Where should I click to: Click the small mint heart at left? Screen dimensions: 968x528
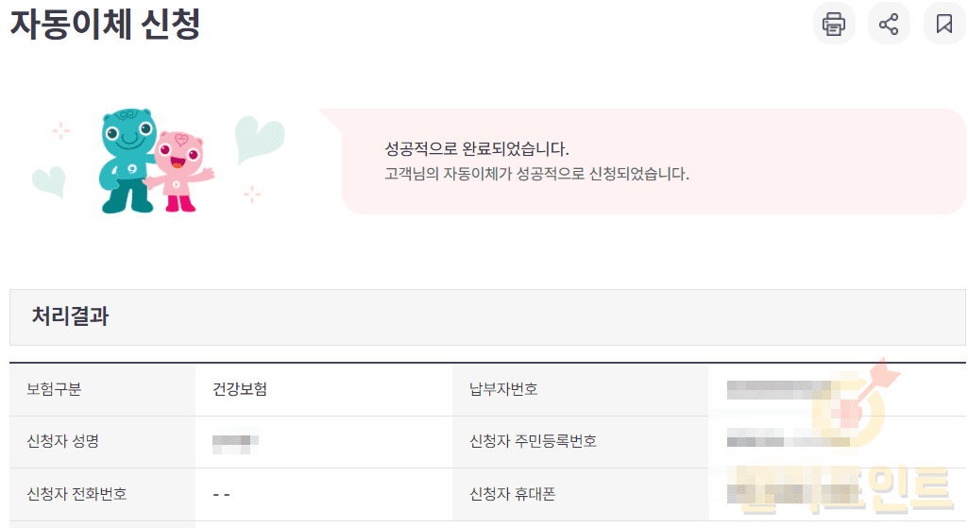(x=47, y=180)
